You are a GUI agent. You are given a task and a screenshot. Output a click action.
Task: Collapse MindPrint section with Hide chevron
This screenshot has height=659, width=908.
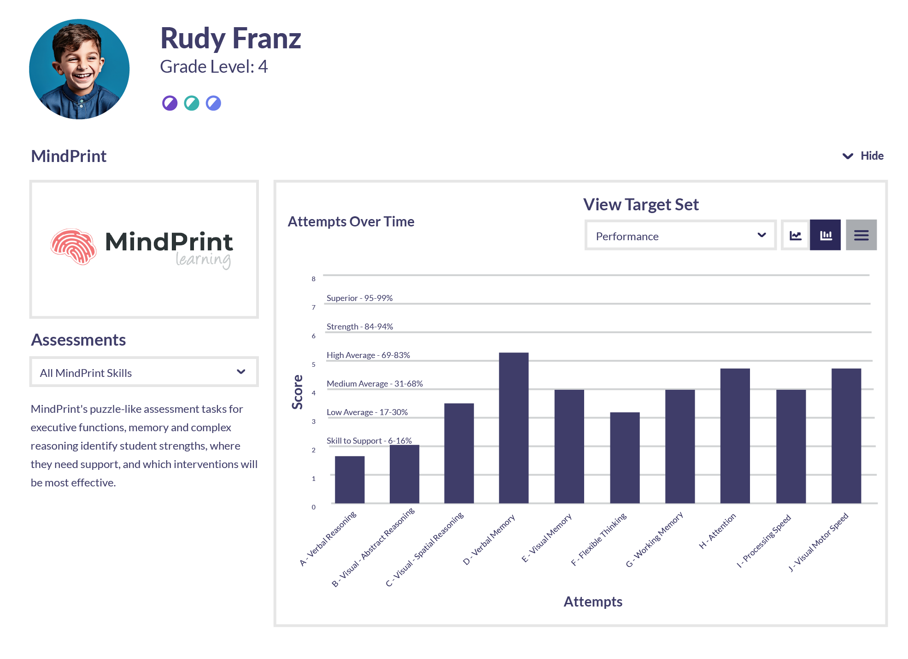click(848, 156)
